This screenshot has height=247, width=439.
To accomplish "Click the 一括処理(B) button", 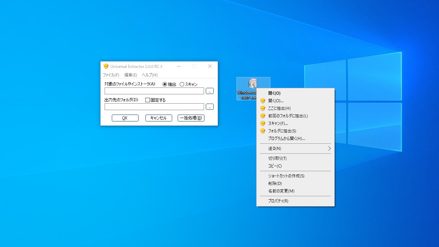I will pyautogui.click(x=191, y=118).
